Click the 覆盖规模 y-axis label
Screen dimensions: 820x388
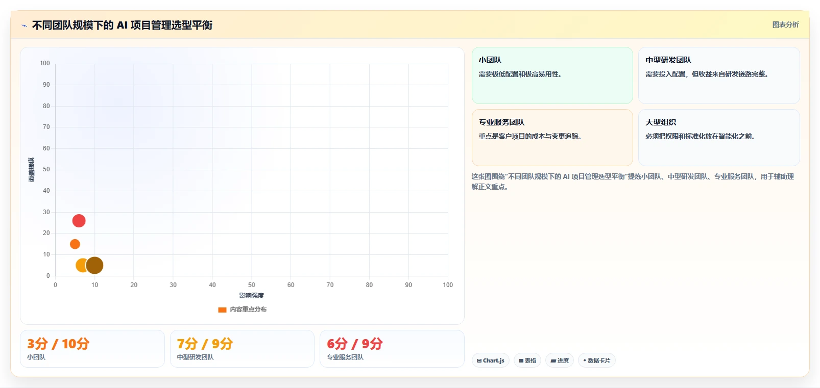[x=32, y=170]
